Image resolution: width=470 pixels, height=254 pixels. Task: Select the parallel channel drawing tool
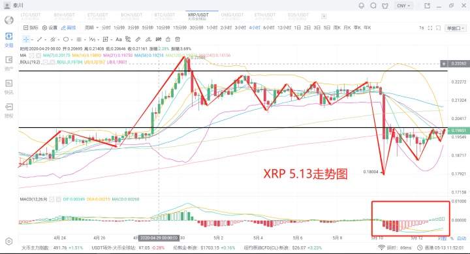point(52,39)
